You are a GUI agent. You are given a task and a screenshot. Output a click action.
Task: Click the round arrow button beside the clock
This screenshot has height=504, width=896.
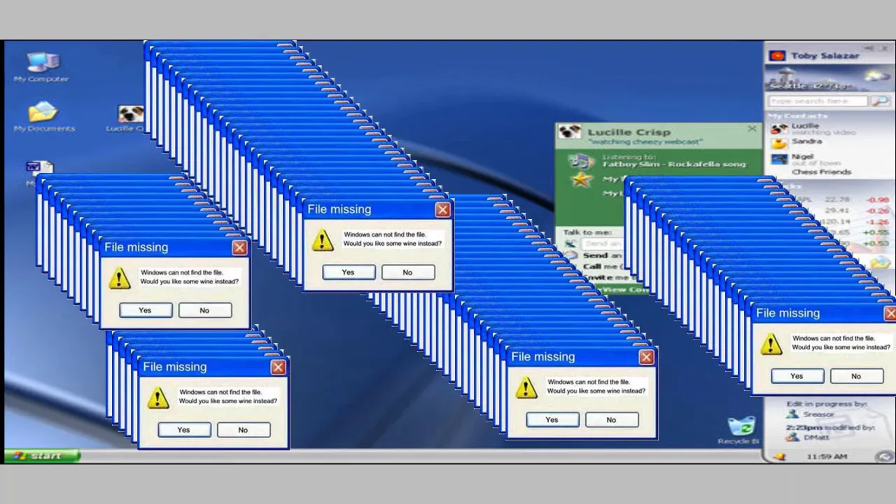(885, 457)
